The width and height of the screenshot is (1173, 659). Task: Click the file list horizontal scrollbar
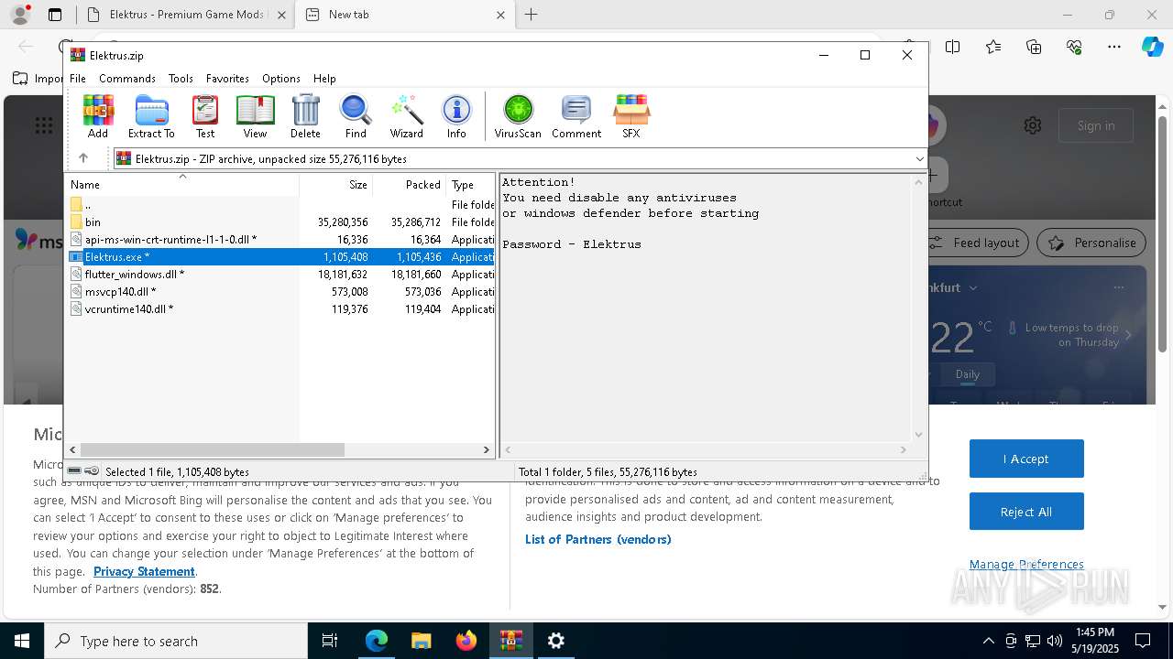click(212, 449)
